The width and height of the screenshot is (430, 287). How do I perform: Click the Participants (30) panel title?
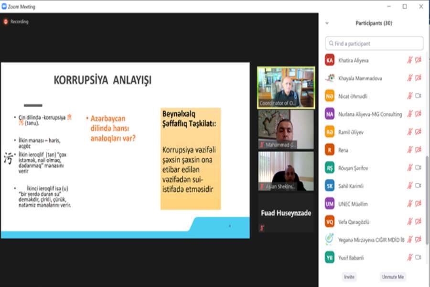pyautogui.click(x=374, y=23)
